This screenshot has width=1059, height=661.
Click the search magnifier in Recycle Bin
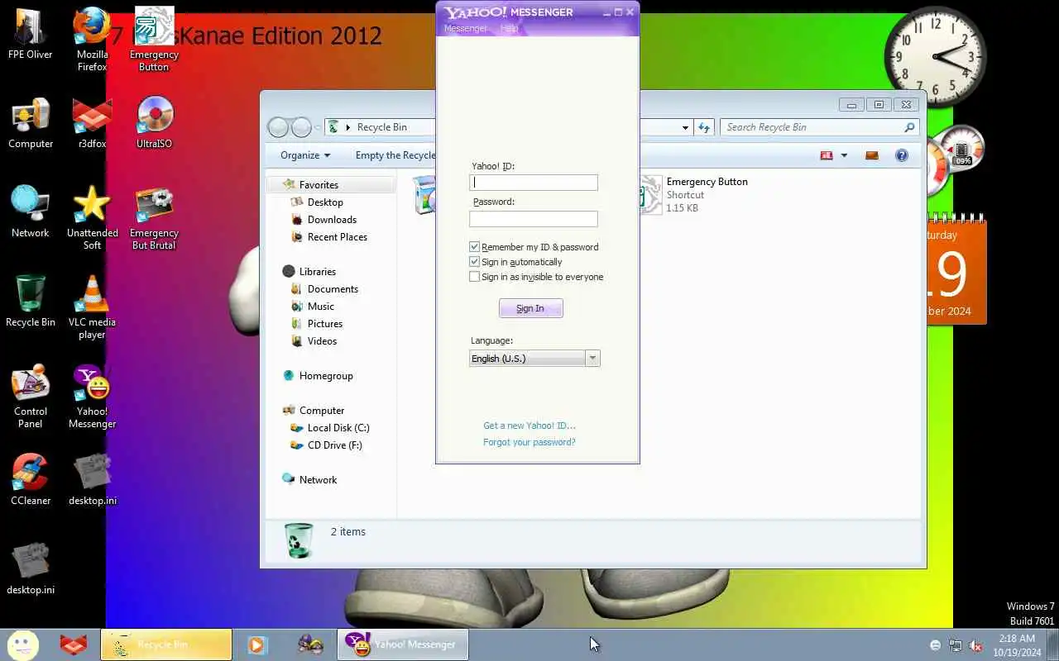[909, 127]
